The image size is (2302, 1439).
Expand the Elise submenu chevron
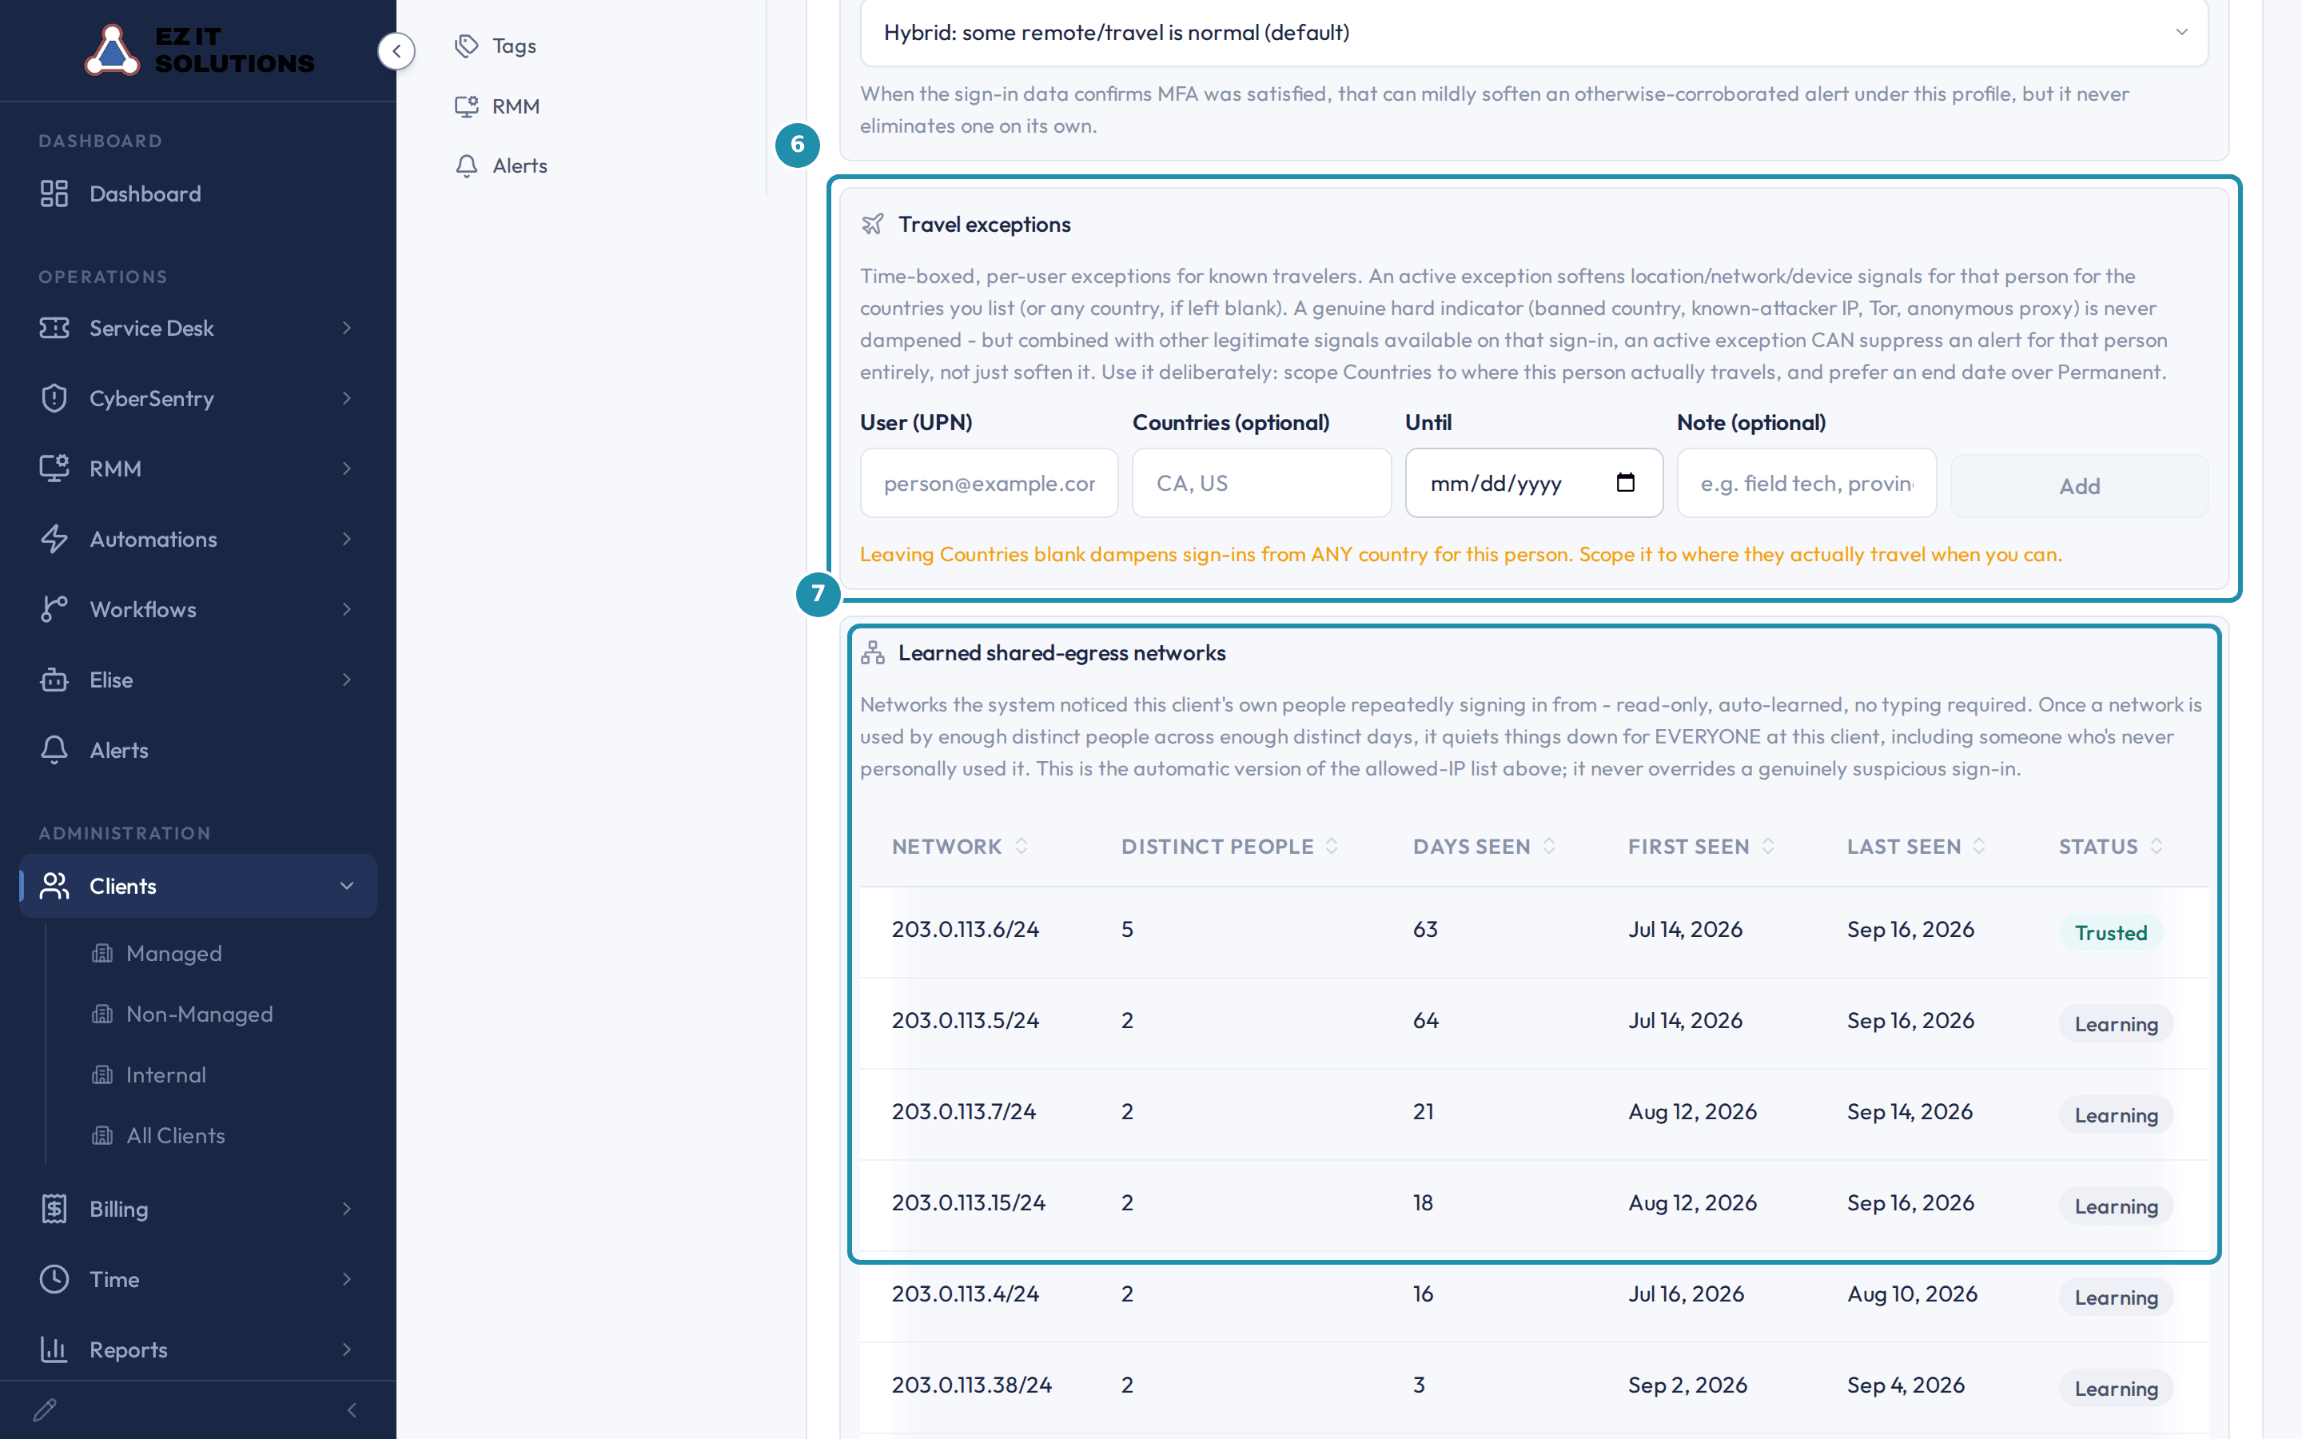coord(347,680)
